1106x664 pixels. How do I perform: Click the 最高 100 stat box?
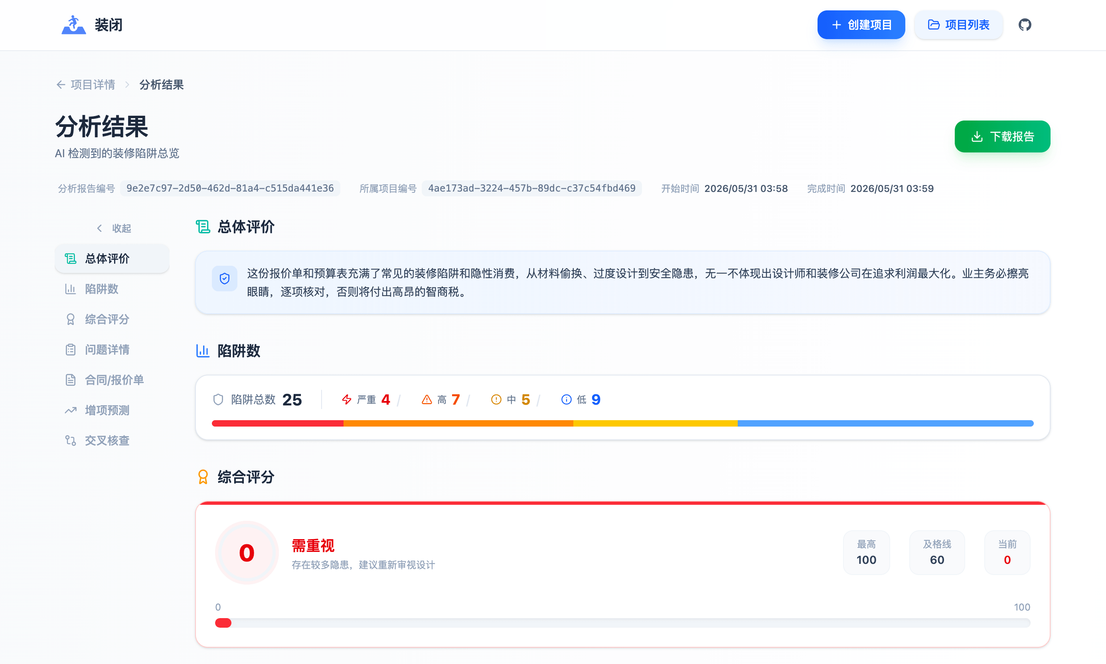[866, 553]
